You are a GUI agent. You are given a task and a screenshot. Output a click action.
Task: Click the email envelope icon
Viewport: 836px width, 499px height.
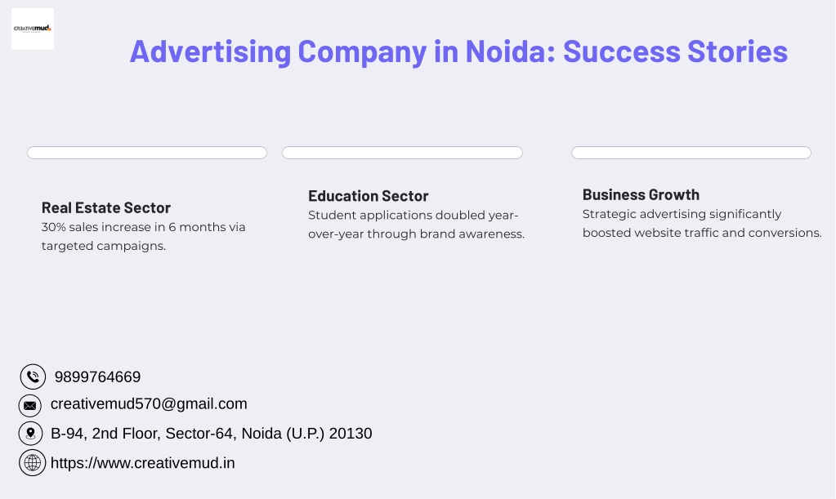30,406
